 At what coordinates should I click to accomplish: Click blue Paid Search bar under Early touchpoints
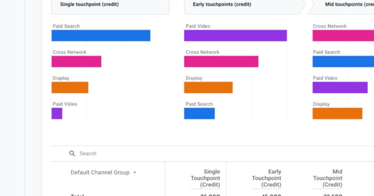coord(199,114)
